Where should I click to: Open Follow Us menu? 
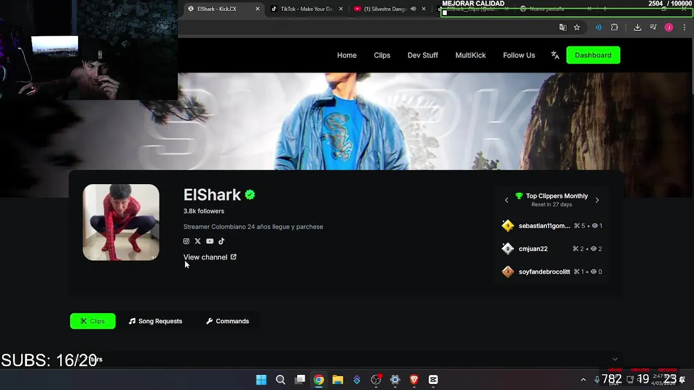click(x=519, y=55)
